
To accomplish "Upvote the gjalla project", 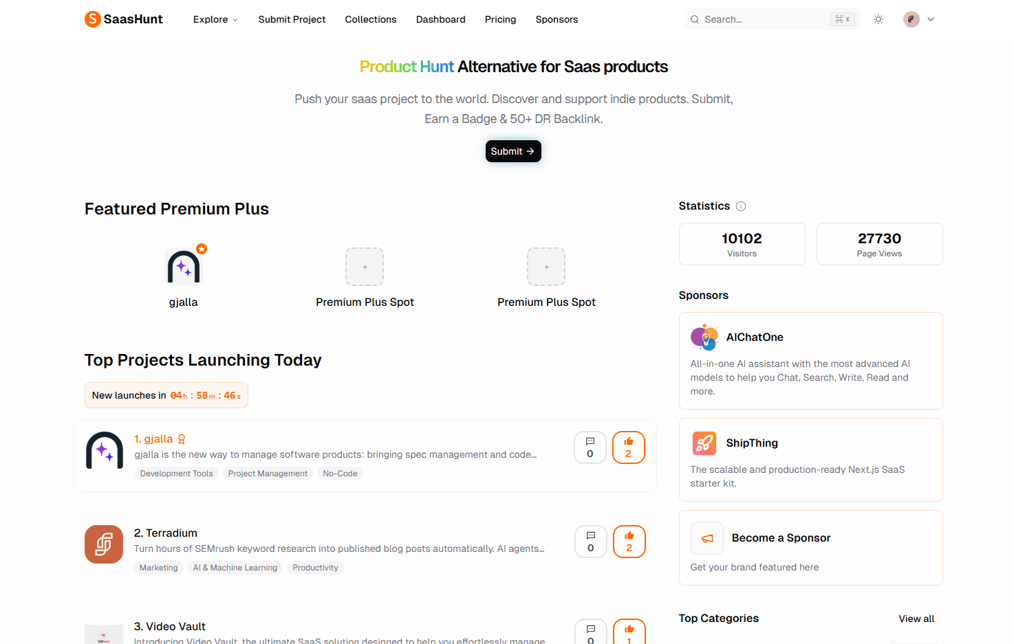I will click(x=629, y=447).
